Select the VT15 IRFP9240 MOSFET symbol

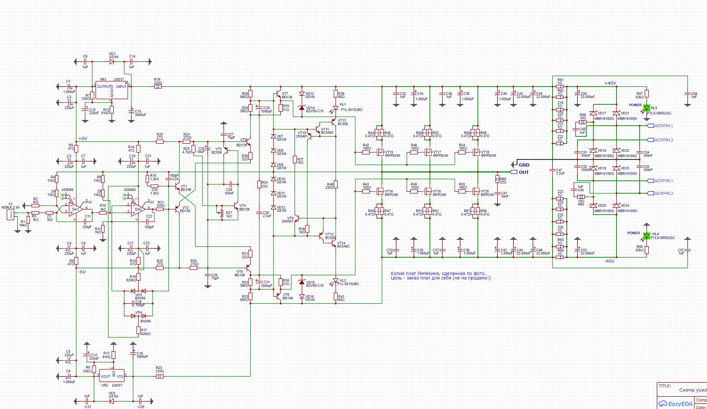tap(380, 152)
